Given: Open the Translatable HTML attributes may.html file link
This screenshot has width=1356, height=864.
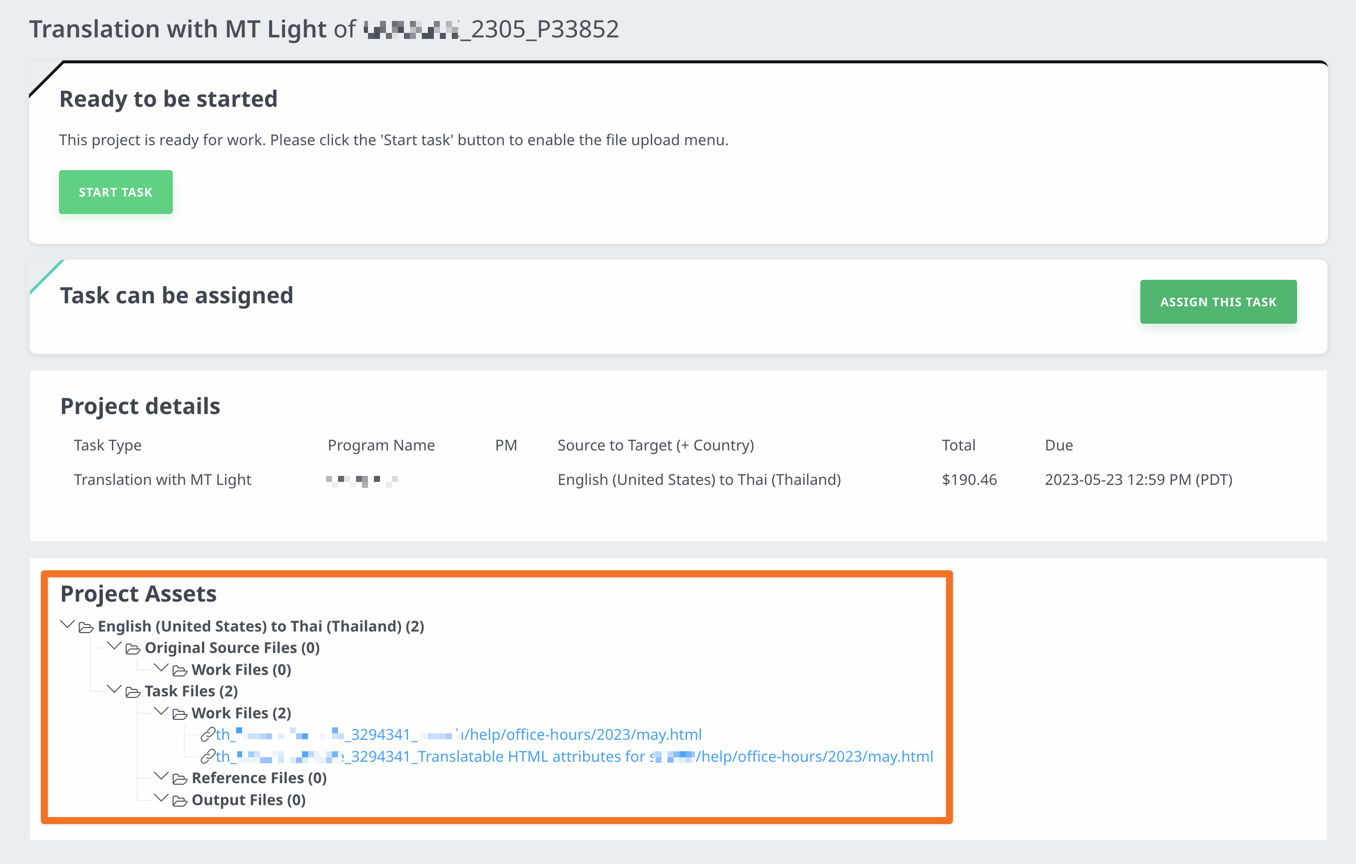Looking at the screenshot, I should (x=574, y=757).
